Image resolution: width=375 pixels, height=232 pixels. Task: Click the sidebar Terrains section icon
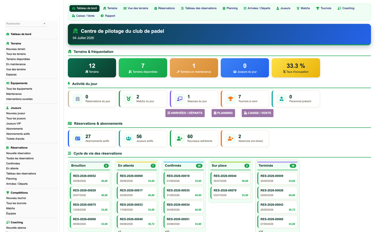(8, 43)
